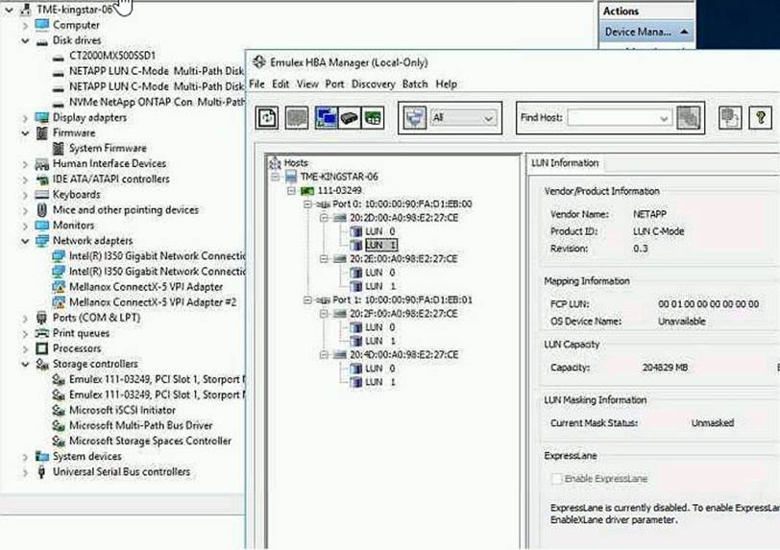This screenshot has width=780, height=550.
Task: Open the Discovery menu
Action: click(x=373, y=84)
